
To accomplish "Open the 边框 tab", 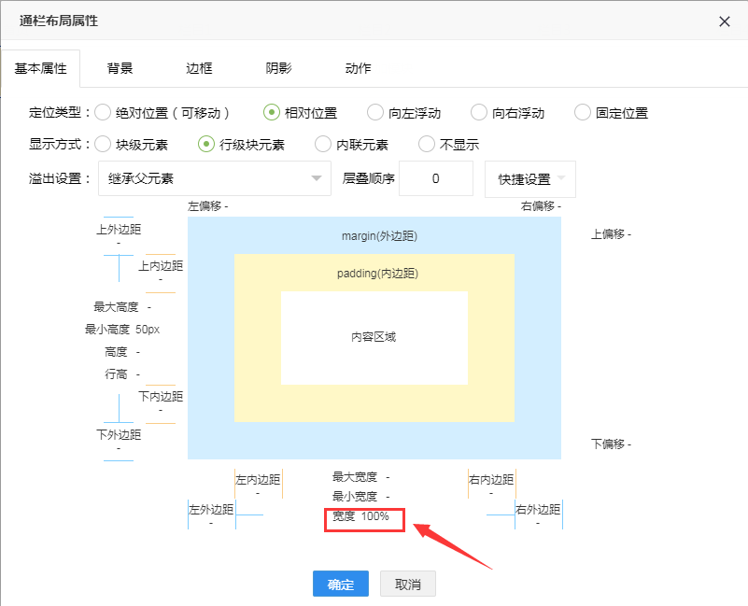I will click(x=199, y=68).
